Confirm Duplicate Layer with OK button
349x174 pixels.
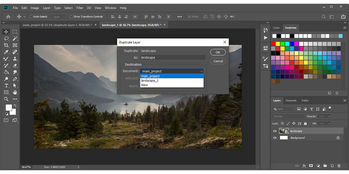218,52
